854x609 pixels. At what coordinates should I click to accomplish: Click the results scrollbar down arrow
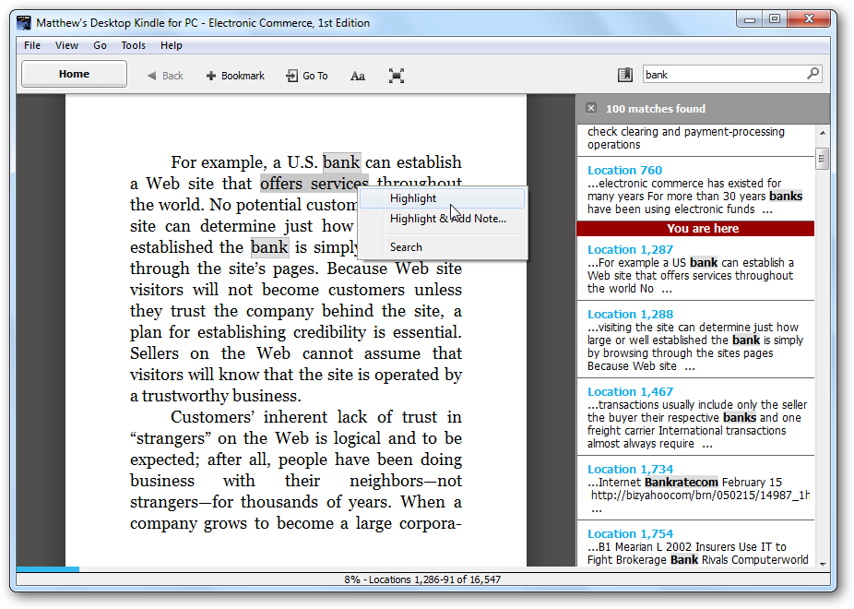[x=823, y=564]
